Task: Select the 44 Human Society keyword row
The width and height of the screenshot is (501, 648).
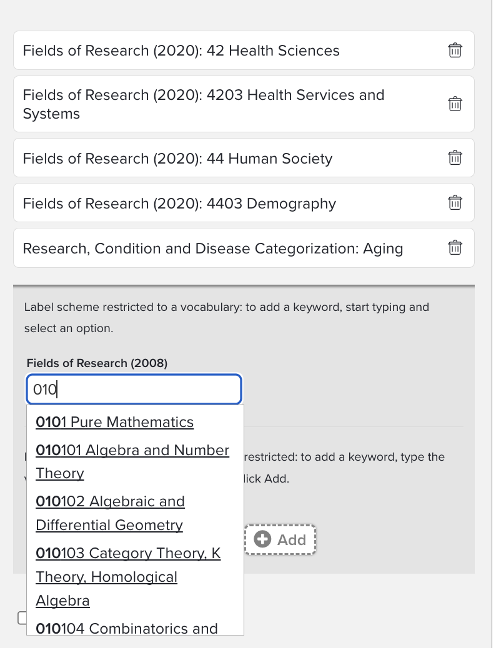Action: coord(177,159)
